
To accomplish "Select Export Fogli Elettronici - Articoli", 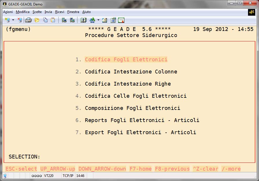I will [x=140, y=132].
